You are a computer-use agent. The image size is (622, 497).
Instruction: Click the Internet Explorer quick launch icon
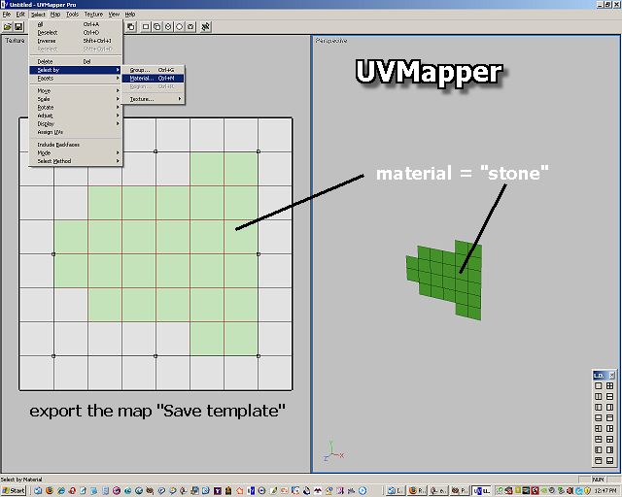[60, 490]
